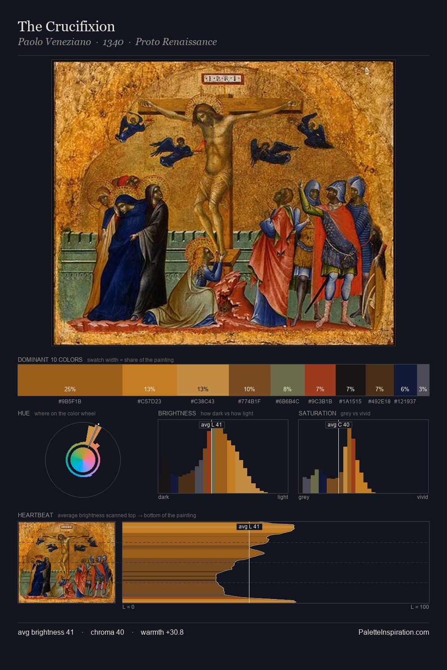This screenshot has height=670, width=447.
Task: Click the saturation histogram chart
Action: [x=363, y=456]
